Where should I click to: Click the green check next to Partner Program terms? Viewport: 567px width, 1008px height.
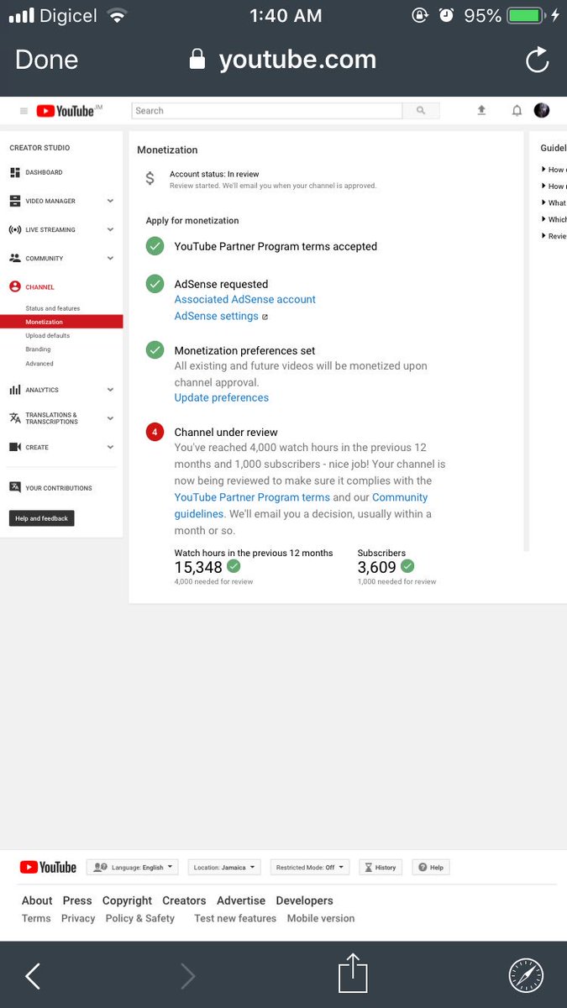155,246
